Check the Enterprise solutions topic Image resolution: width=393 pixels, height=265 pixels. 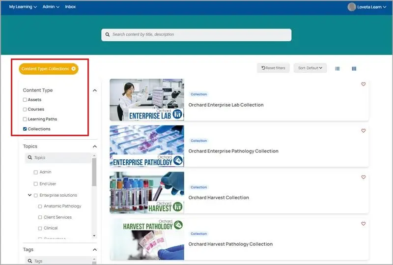click(x=35, y=195)
